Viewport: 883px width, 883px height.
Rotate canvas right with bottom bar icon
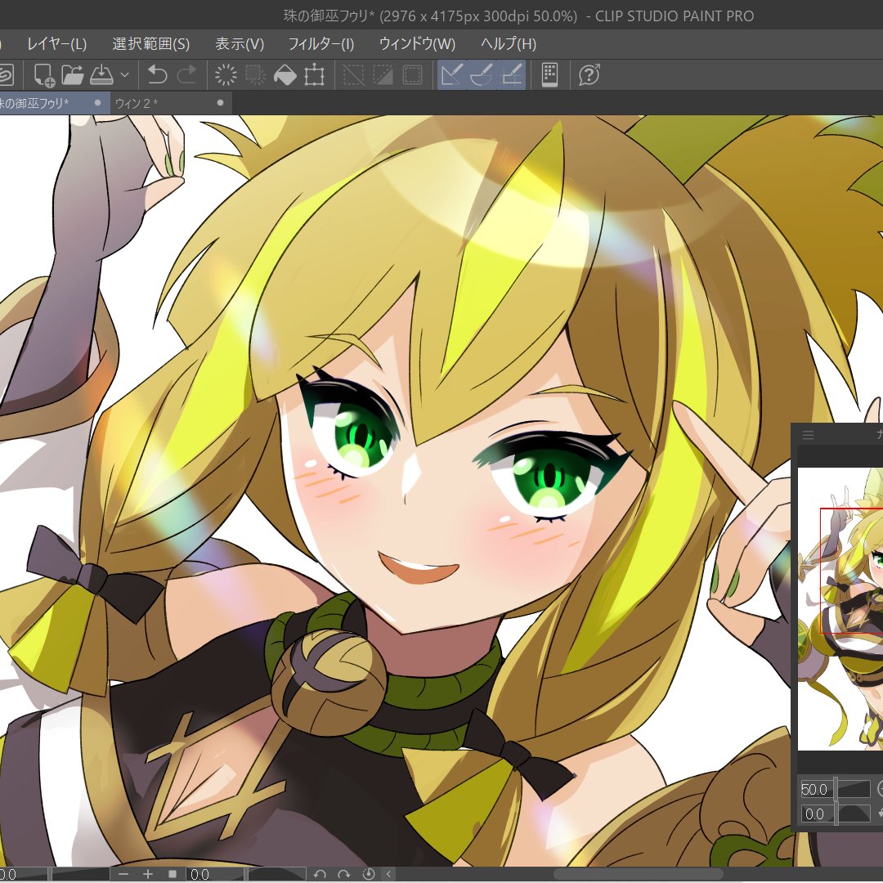[x=343, y=874]
